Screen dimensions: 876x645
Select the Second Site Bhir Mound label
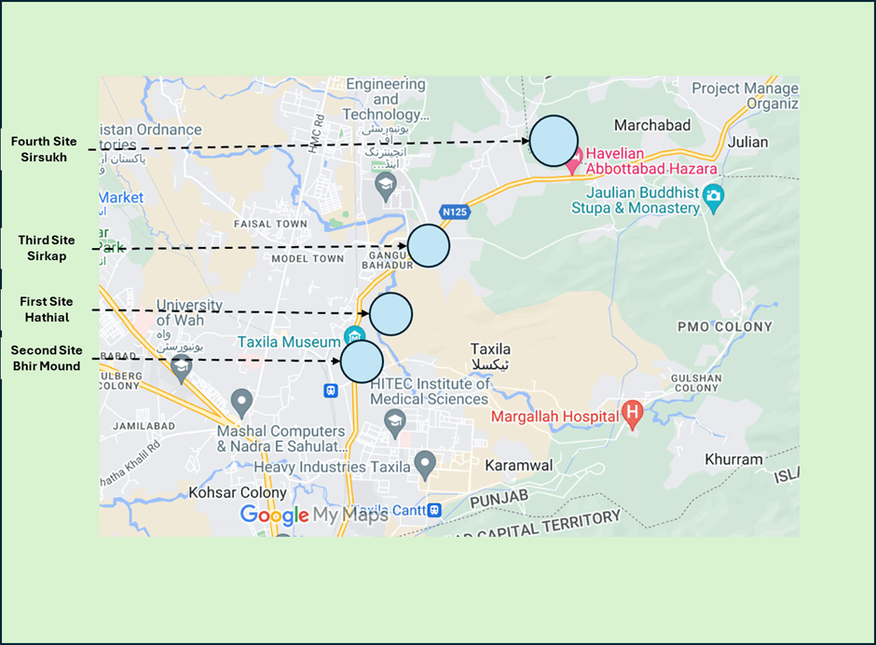47,358
